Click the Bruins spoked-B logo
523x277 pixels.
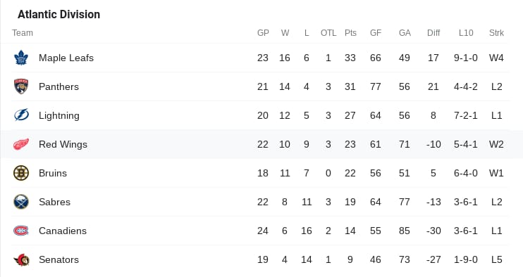pos(21,173)
